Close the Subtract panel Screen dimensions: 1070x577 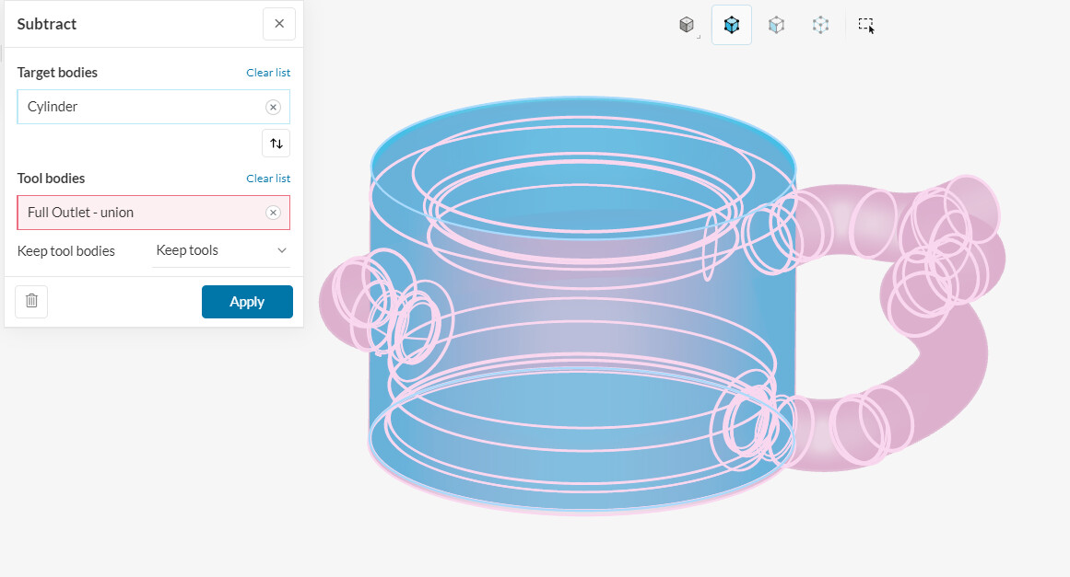click(279, 24)
